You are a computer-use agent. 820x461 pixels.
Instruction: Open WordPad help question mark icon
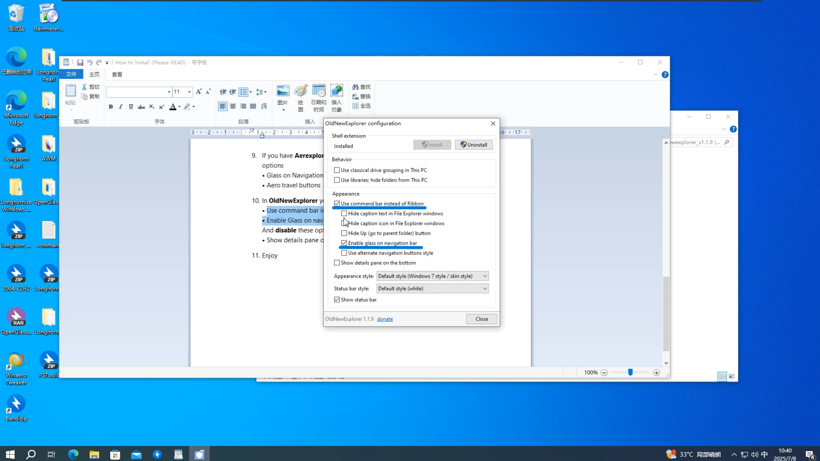pyautogui.click(x=665, y=75)
